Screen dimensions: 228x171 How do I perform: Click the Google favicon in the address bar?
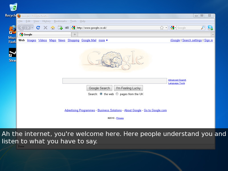click(x=73, y=28)
